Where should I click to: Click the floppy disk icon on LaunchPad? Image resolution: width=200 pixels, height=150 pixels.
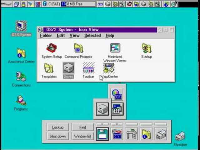coord(102,134)
